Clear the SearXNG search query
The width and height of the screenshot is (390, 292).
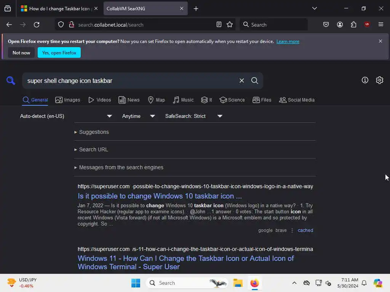point(241,81)
